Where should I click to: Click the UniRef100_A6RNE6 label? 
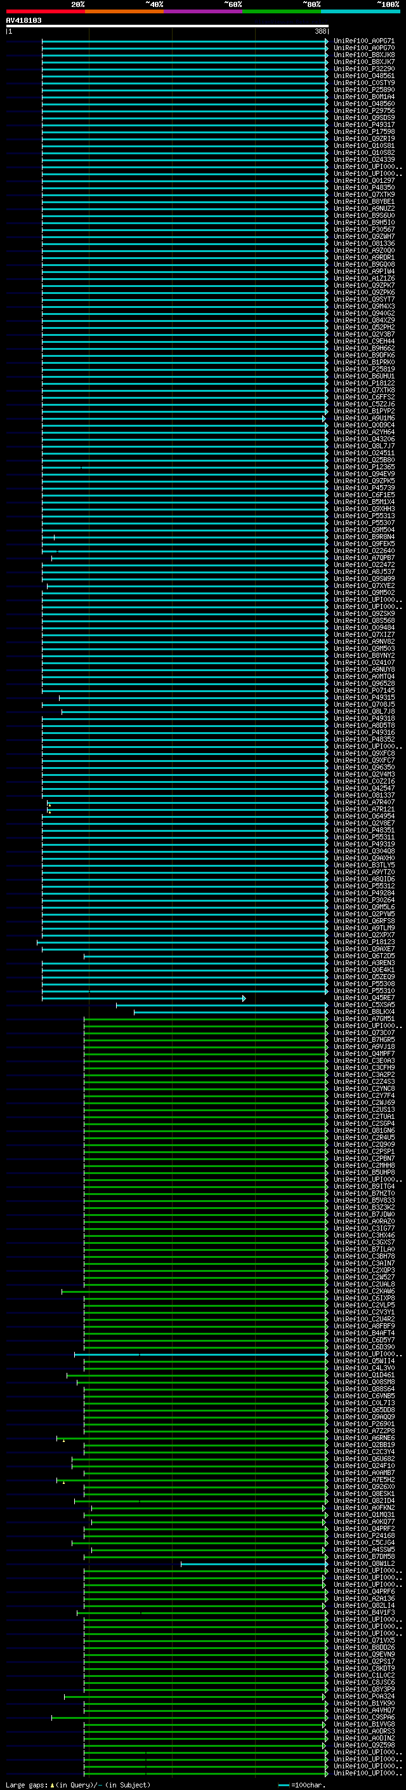(363, 1438)
